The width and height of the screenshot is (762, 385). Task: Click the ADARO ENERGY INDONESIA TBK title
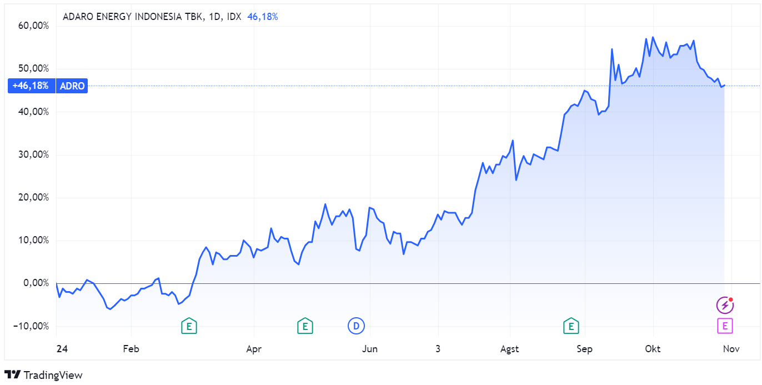tap(133, 17)
